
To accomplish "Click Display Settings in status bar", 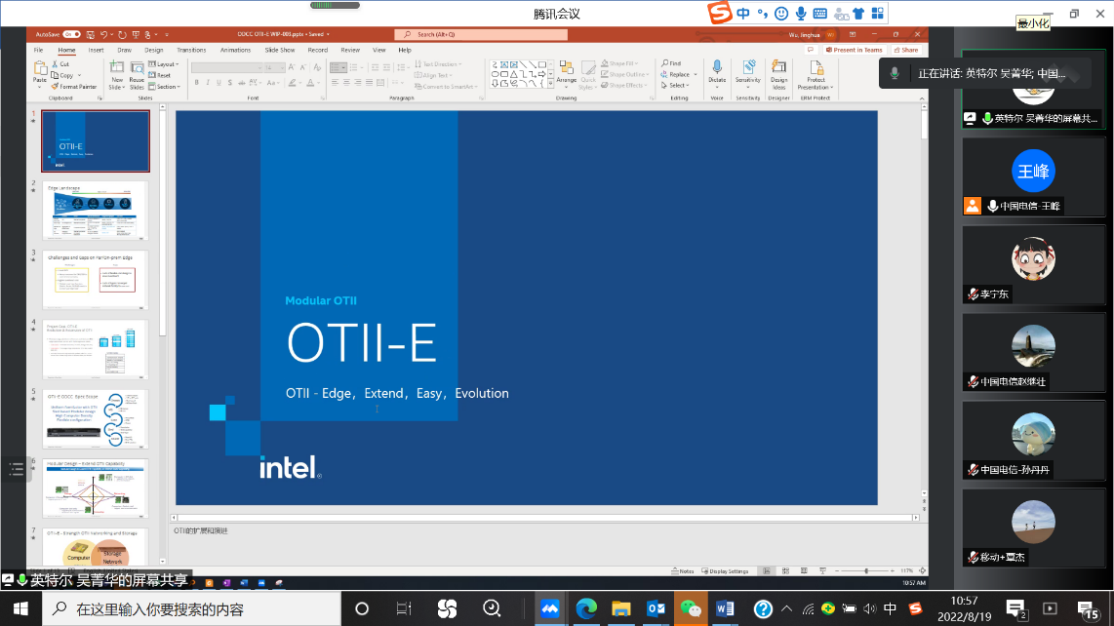I will coord(726,570).
